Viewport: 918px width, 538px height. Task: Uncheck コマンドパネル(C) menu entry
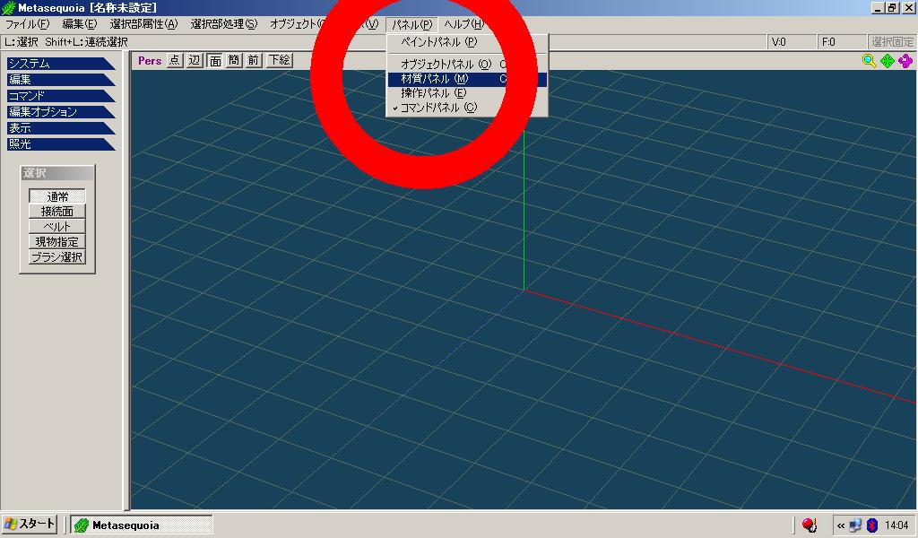click(x=466, y=108)
